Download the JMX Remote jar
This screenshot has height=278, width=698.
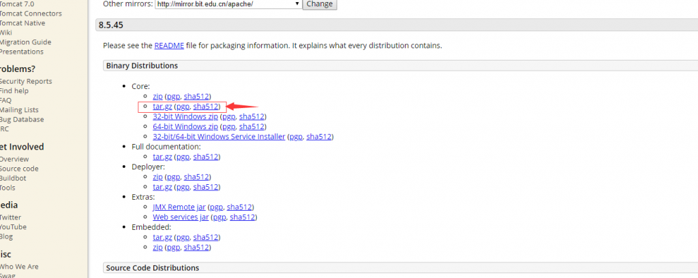[180, 207]
